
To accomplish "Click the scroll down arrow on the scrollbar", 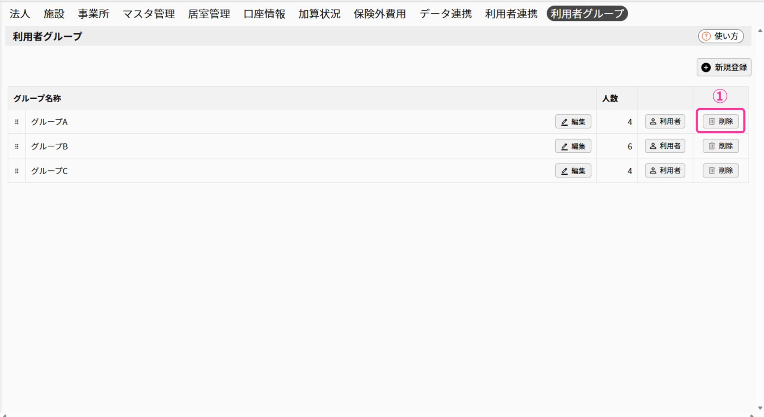I will pyautogui.click(x=760, y=408).
